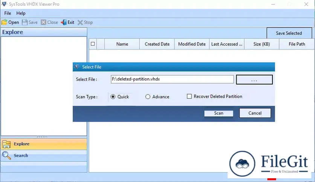Screen dimensions: 315x182
Task: Click the Search magnifier icon in sidebar
Action: tap(6, 155)
